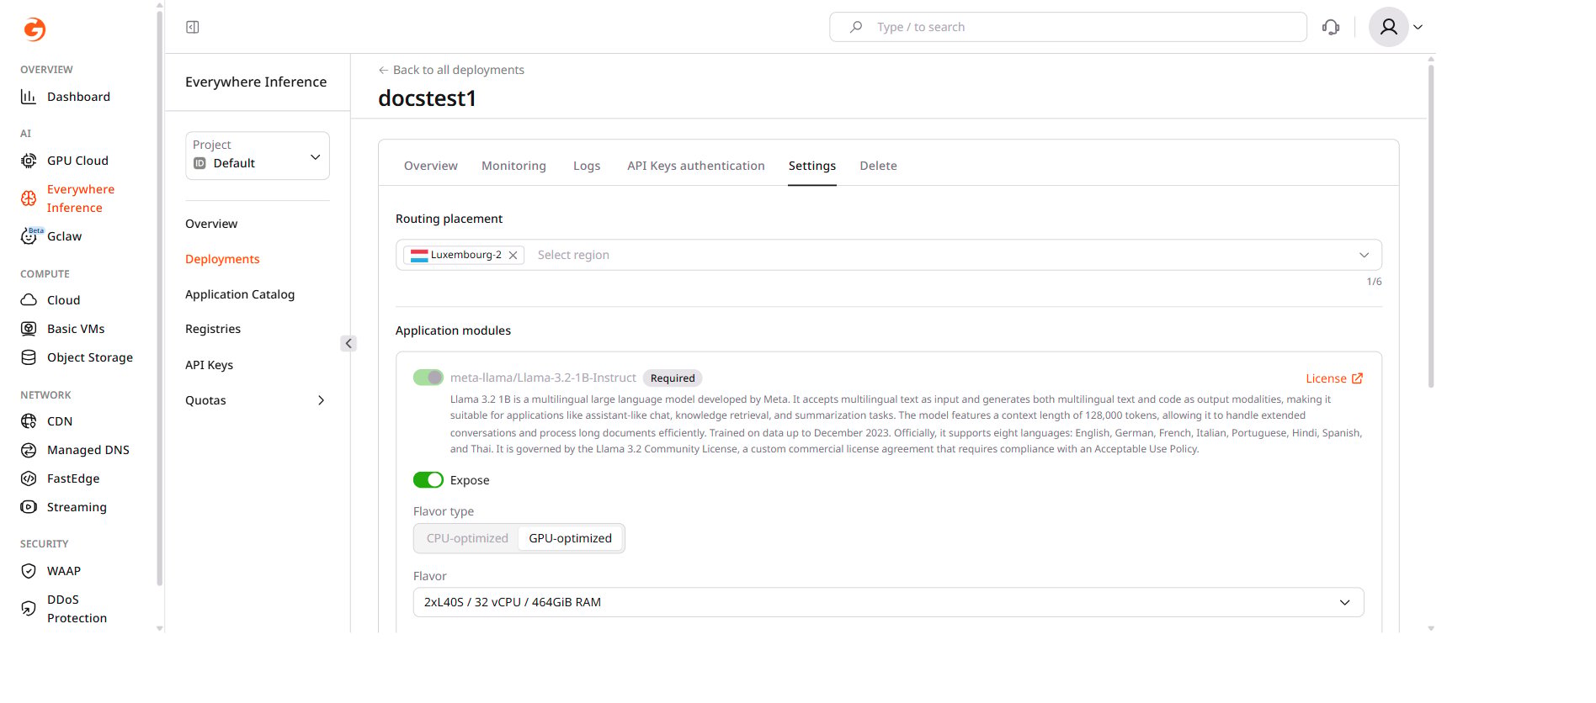Screen dimensions: 1596x703
Task: Open CDN globe icon
Action: 29,421
